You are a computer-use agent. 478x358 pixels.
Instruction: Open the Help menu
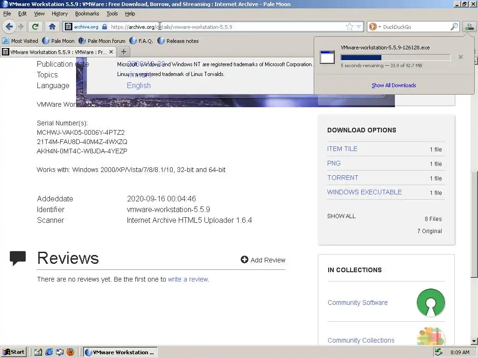pos(130,14)
